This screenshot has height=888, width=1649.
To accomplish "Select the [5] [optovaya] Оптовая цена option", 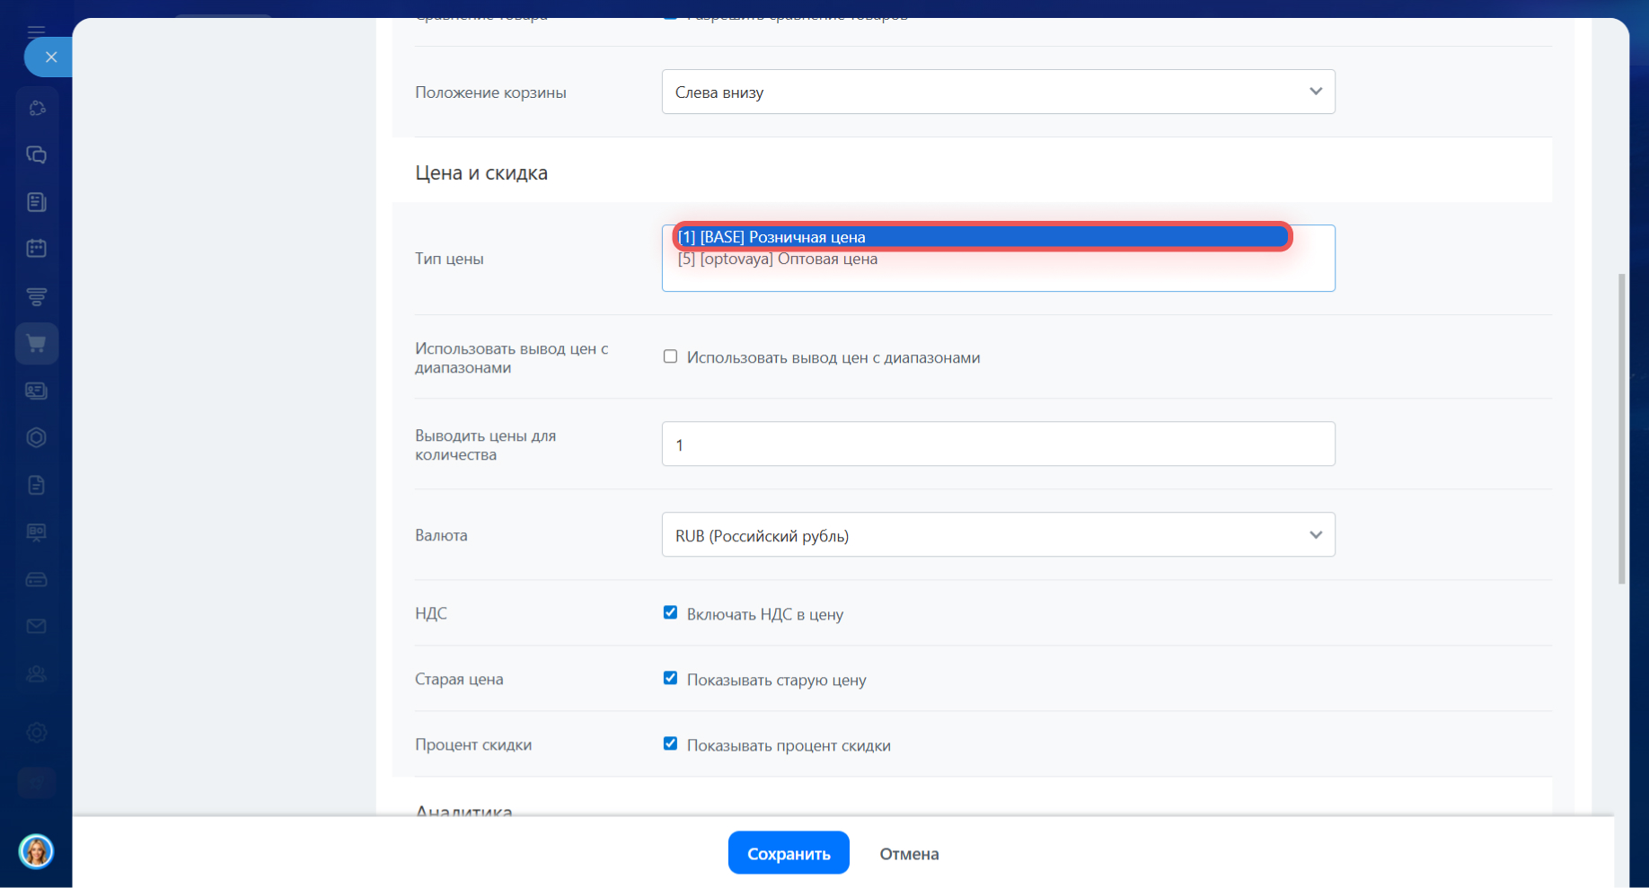I will tap(778, 259).
